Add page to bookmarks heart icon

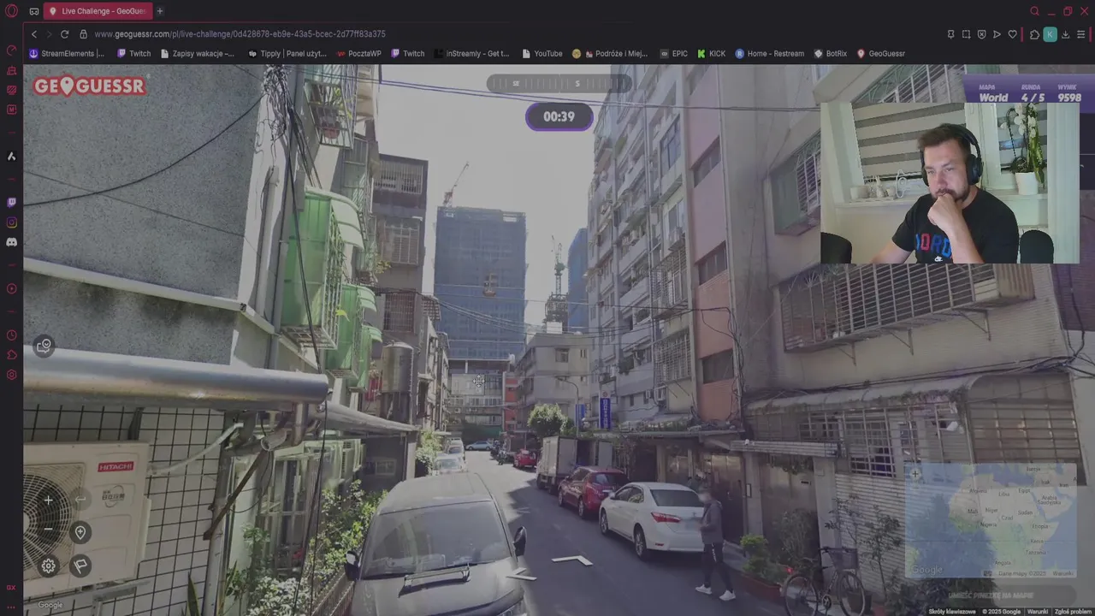(1013, 34)
